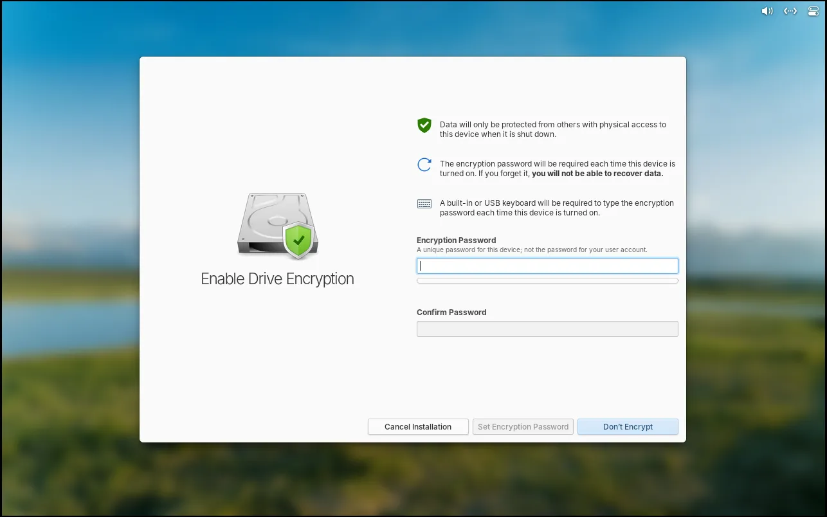The image size is (827, 517).
Task: Click the Encryption Password label
Action: click(x=456, y=240)
